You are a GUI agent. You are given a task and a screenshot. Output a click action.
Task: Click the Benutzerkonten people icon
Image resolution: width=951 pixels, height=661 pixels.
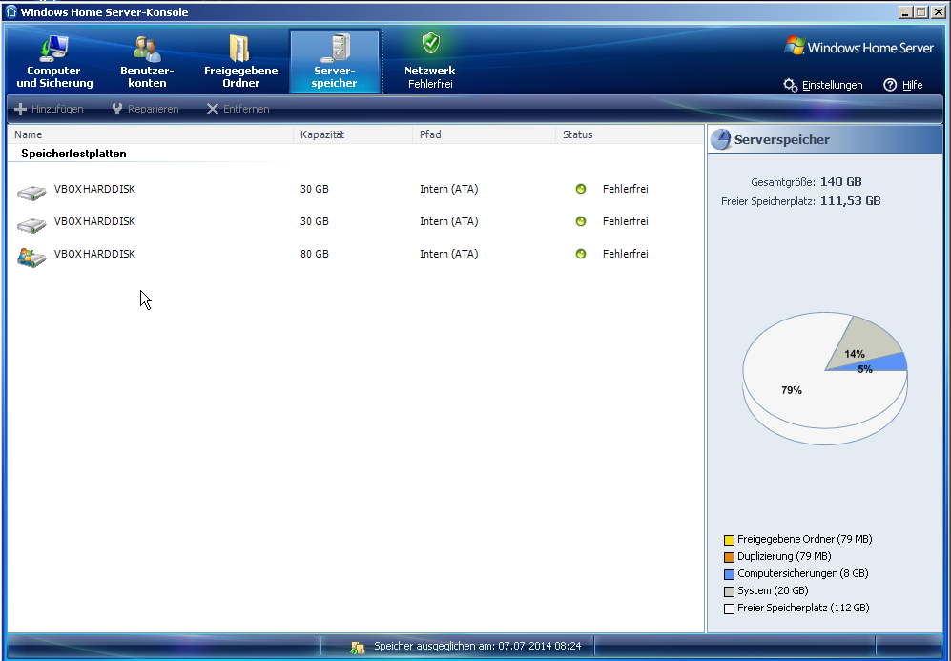click(148, 49)
